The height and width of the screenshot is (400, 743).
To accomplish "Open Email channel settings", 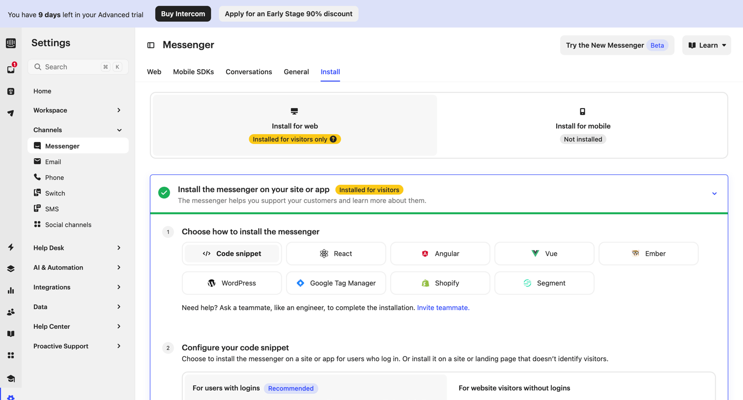I will click(78, 162).
